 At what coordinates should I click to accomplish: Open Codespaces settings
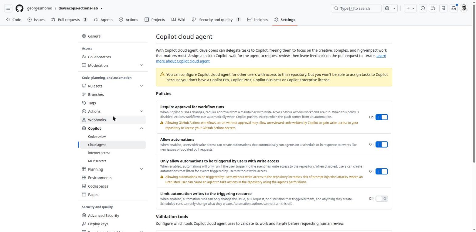point(113,186)
